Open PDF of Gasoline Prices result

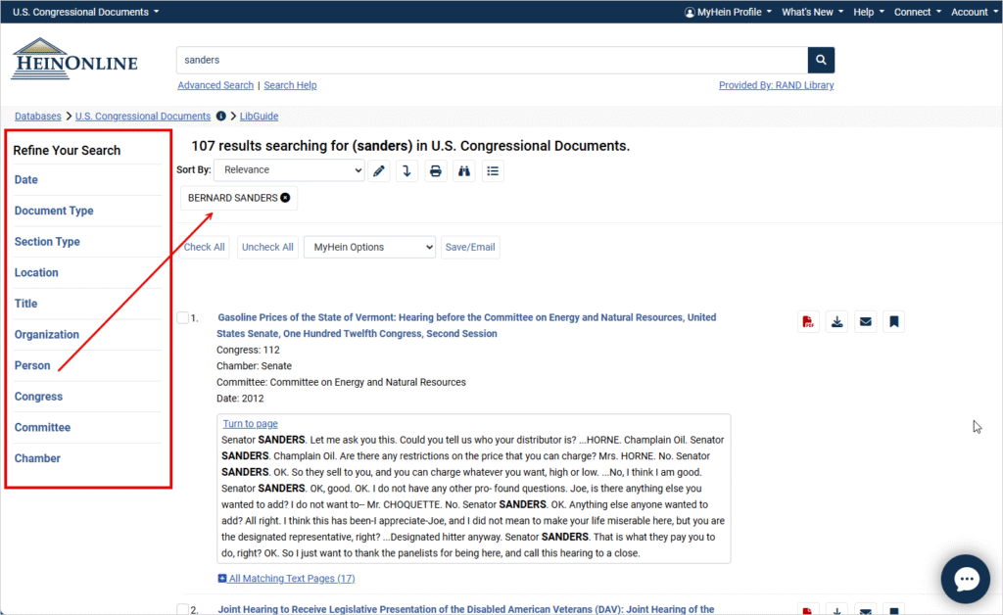click(x=808, y=321)
